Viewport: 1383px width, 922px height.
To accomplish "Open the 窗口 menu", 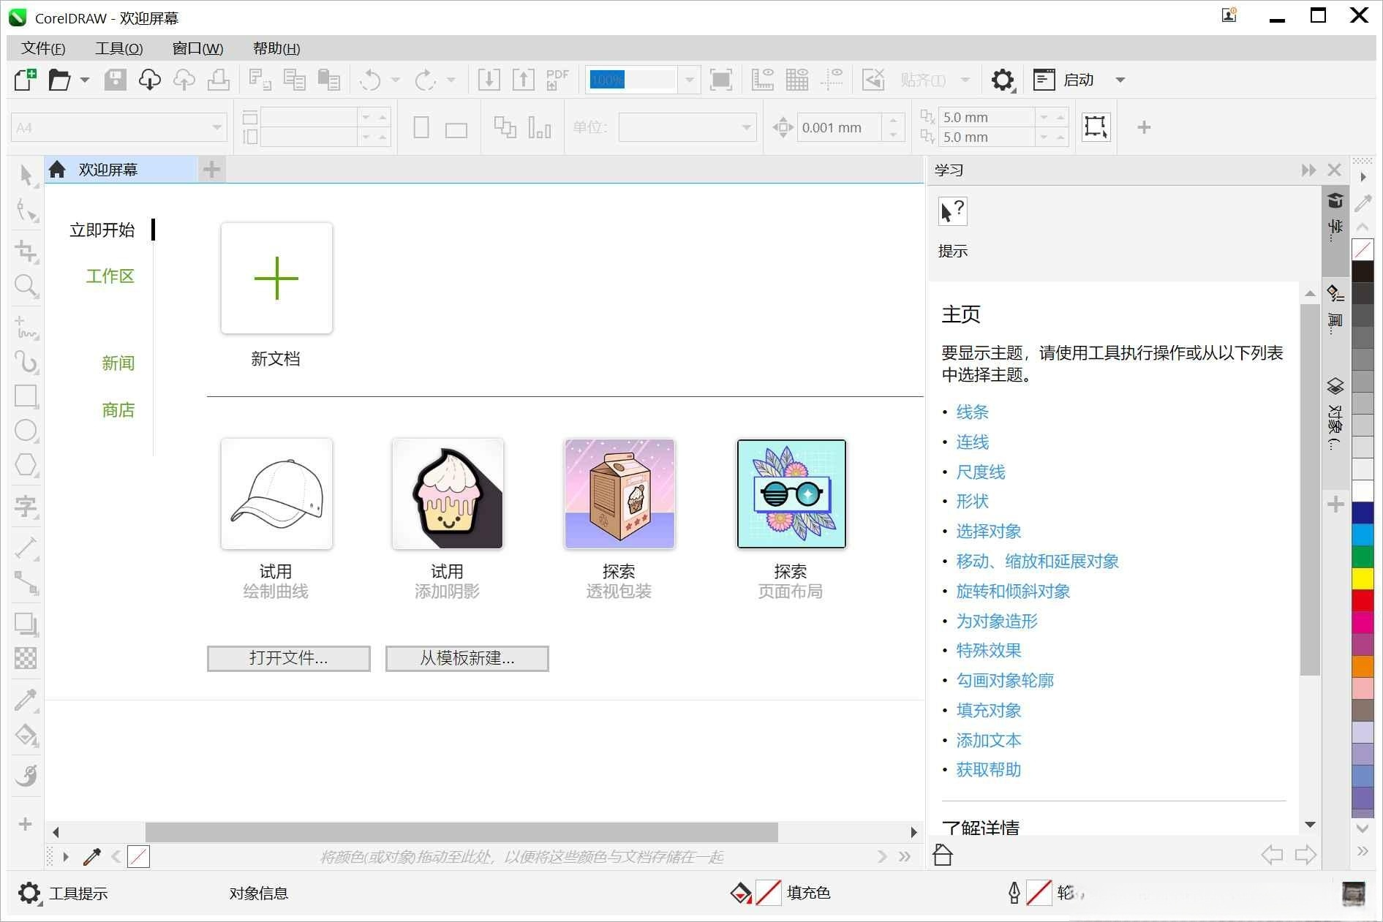I will (x=197, y=48).
